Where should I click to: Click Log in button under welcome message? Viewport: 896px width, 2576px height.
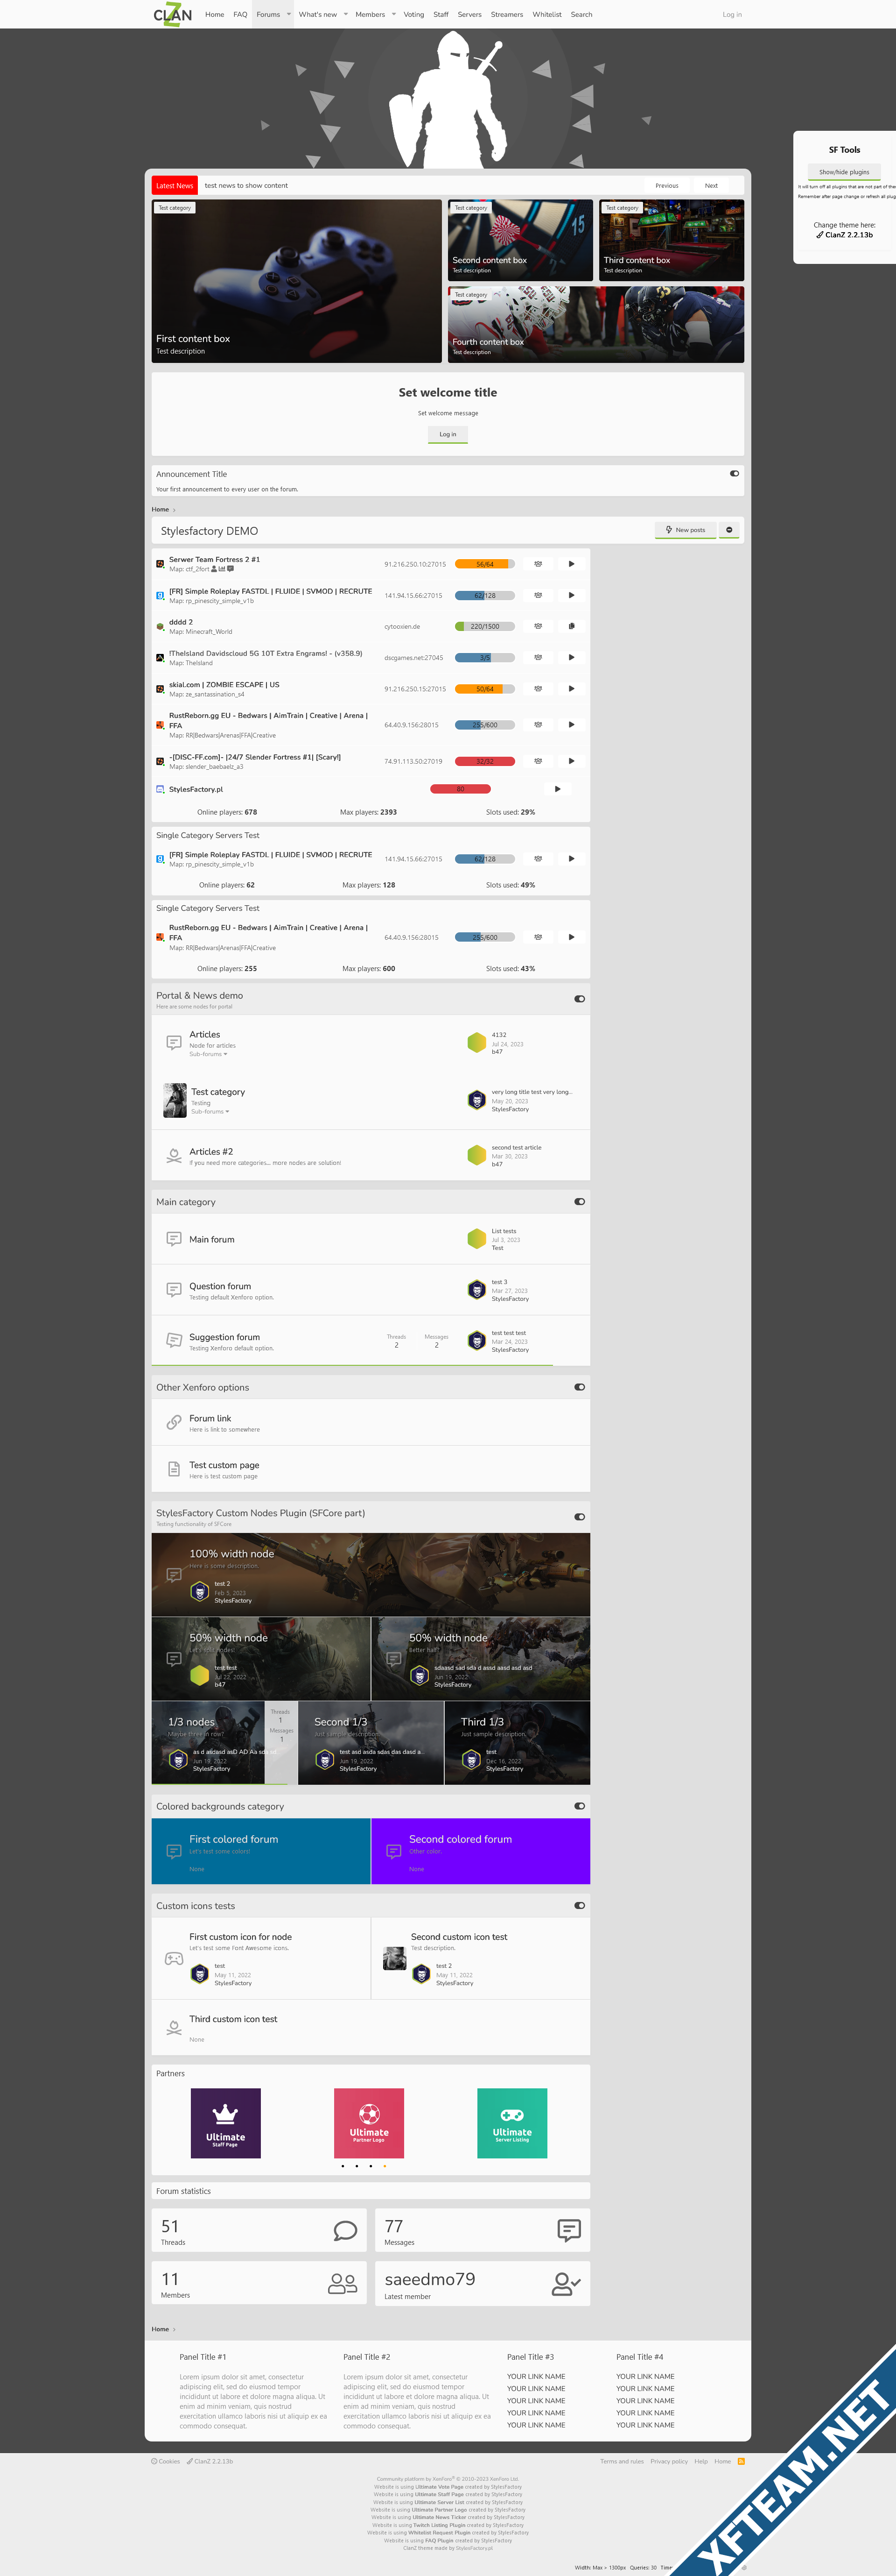(448, 434)
